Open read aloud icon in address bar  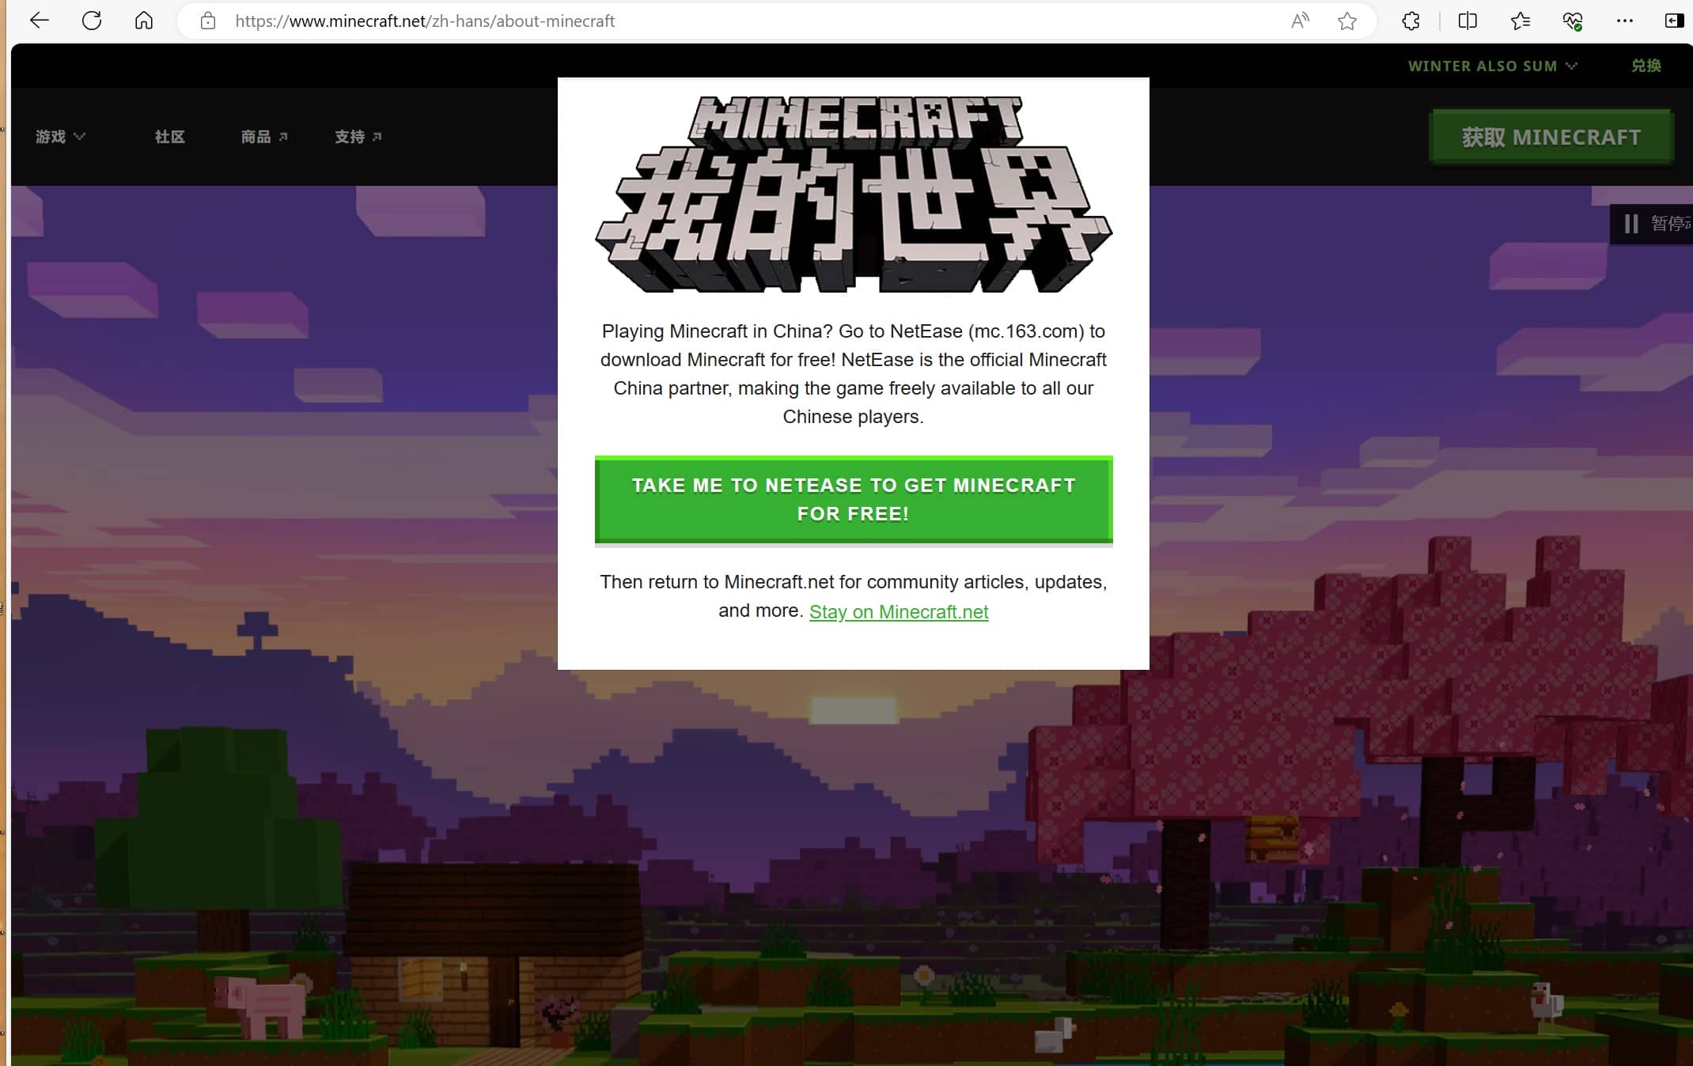tap(1300, 21)
